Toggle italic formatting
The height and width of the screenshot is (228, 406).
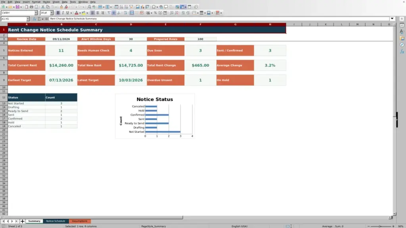(x=63, y=13)
